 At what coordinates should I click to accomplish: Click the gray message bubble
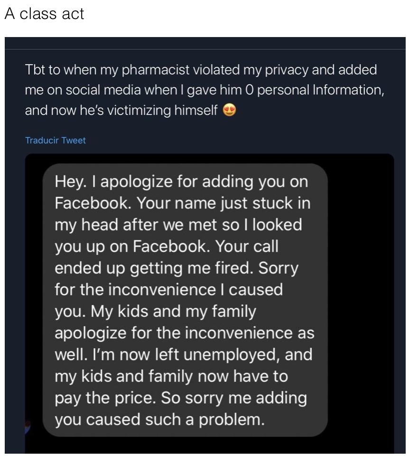point(185,300)
